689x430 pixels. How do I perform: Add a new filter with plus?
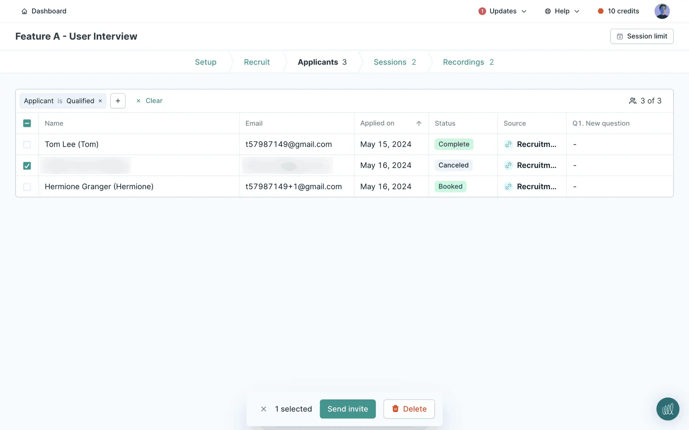118,101
